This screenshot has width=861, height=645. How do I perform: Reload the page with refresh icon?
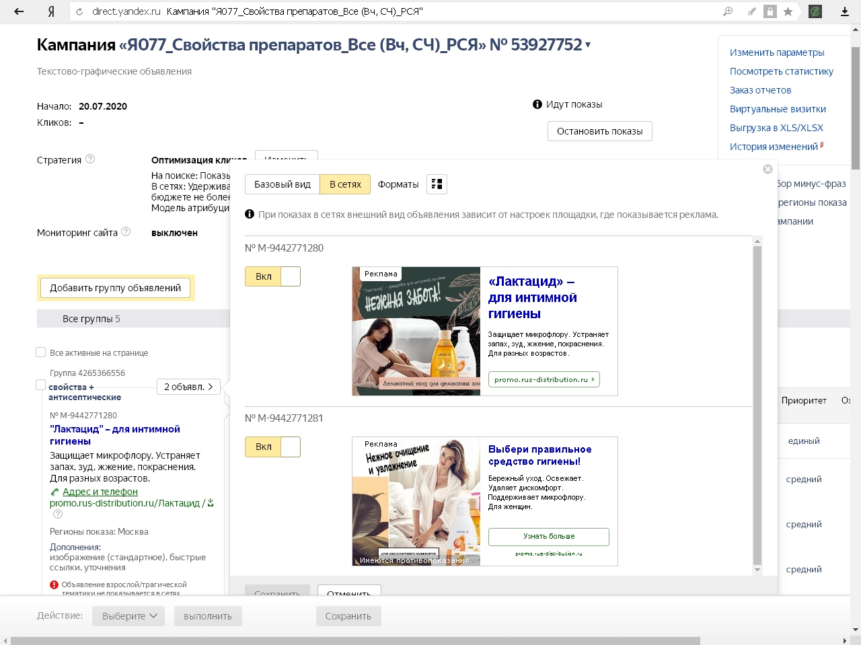click(79, 11)
